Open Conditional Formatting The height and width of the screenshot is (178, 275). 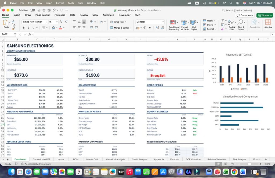[x=174, y=25]
